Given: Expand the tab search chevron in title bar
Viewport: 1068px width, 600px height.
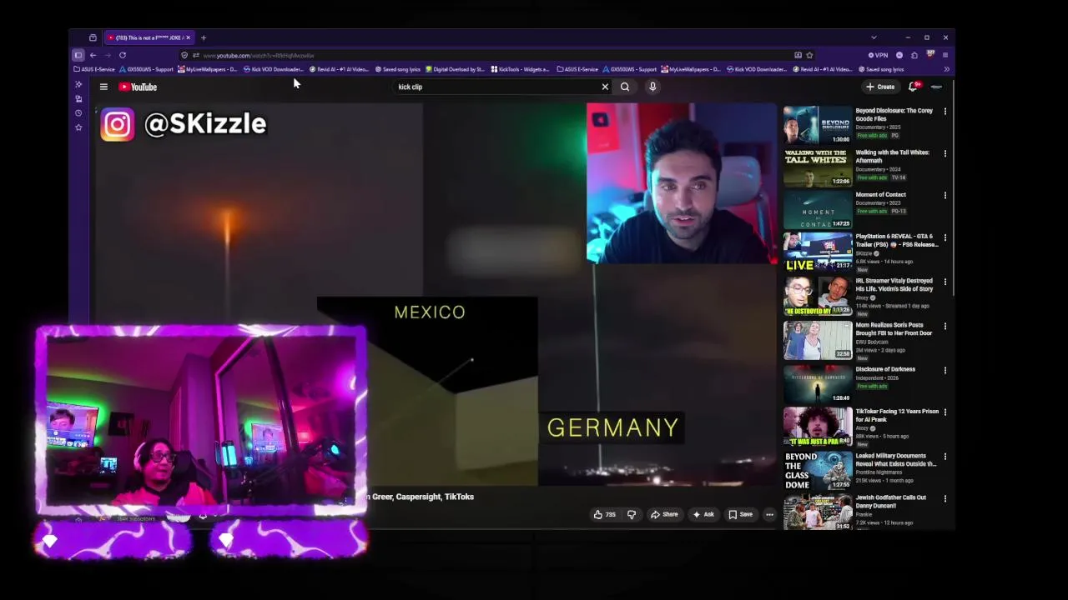Looking at the screenshot, I should click(874, 37).
